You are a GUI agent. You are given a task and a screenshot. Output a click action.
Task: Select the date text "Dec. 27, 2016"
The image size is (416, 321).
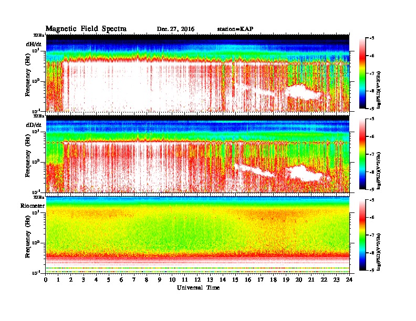pos(175,29)
